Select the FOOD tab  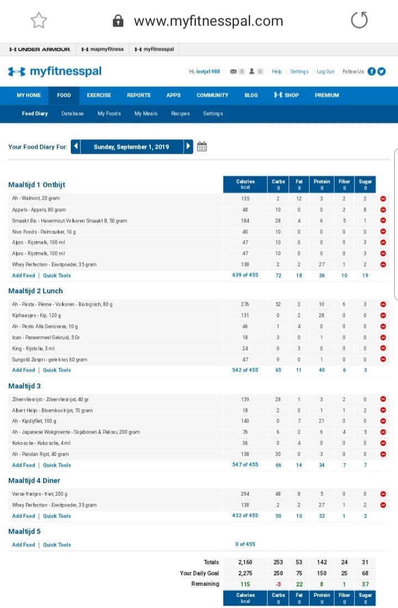point(64,96)
